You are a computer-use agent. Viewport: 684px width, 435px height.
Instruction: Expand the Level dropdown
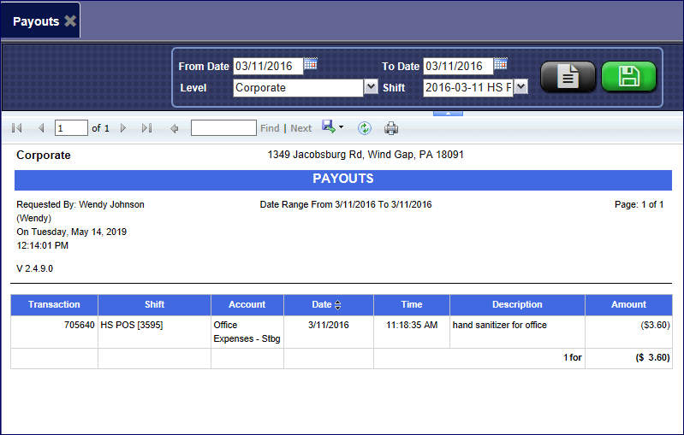pos(371,87)
